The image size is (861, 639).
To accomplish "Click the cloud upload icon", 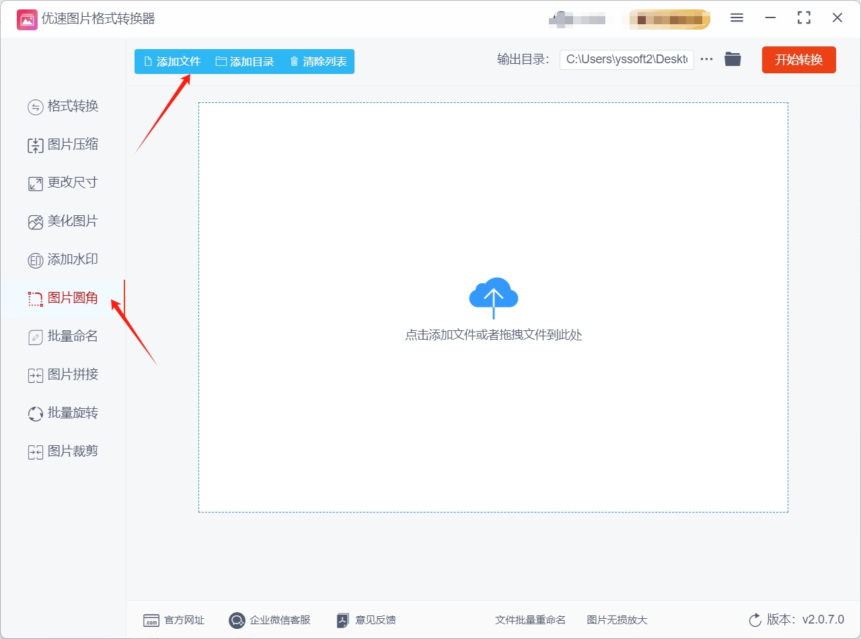I will pyautogui.click(x=494, y=298).
